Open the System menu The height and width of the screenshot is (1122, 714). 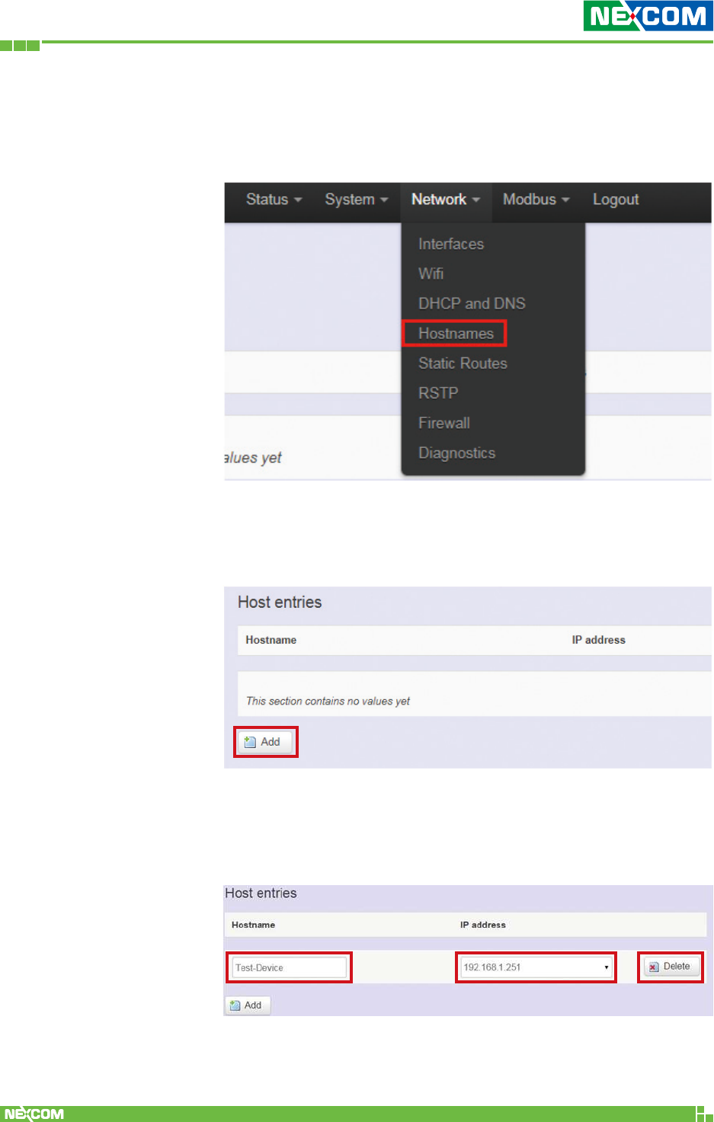coord(356,200)
